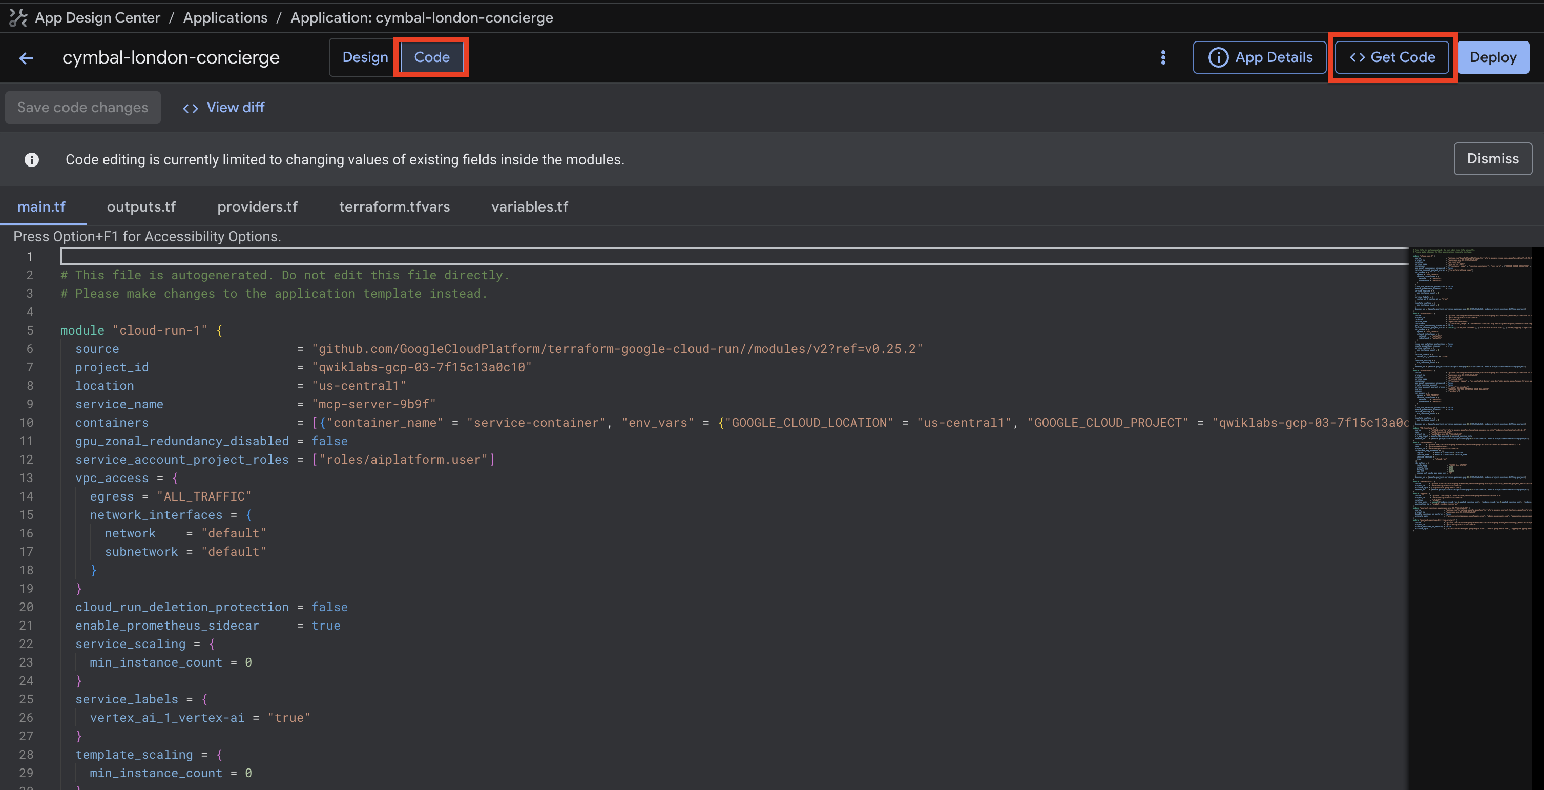Go back using the left arrow icon

(x=26, y=58)
